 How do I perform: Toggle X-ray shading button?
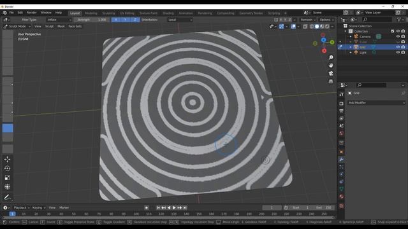pos(305,27)
